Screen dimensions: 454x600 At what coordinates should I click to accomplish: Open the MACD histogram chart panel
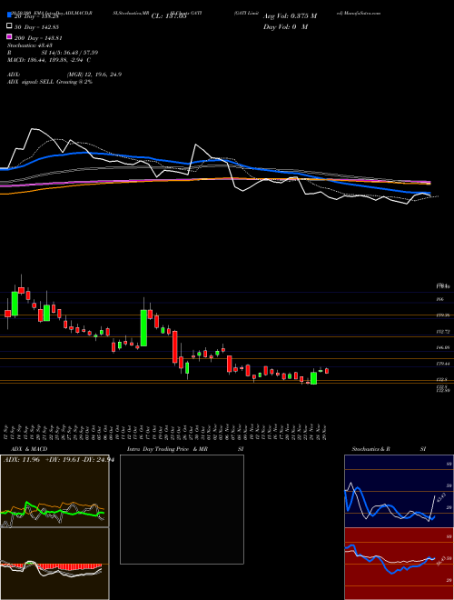(54, 564)
